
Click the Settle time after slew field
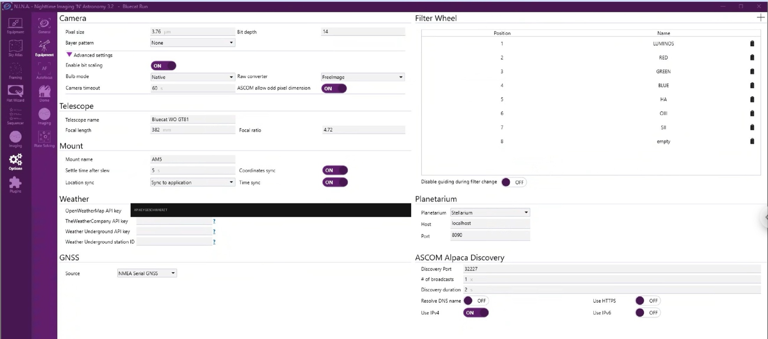pos(193,170)
